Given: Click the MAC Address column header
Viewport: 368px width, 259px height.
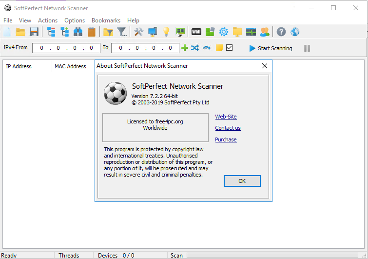Looking at the screenshot, I should (70, 66).
